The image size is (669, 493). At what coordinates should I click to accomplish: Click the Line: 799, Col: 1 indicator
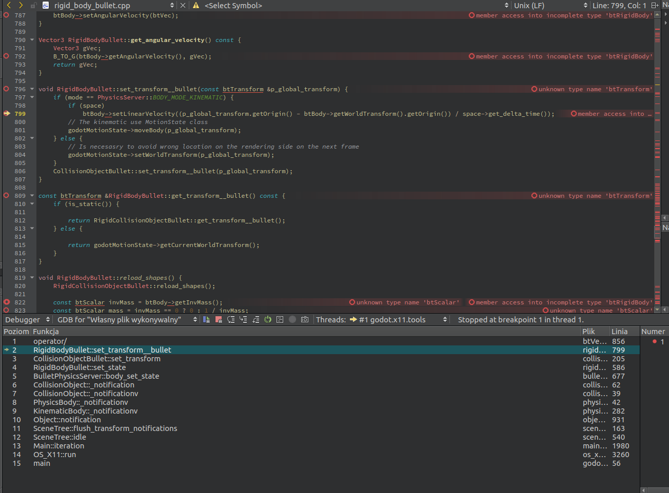619,5
